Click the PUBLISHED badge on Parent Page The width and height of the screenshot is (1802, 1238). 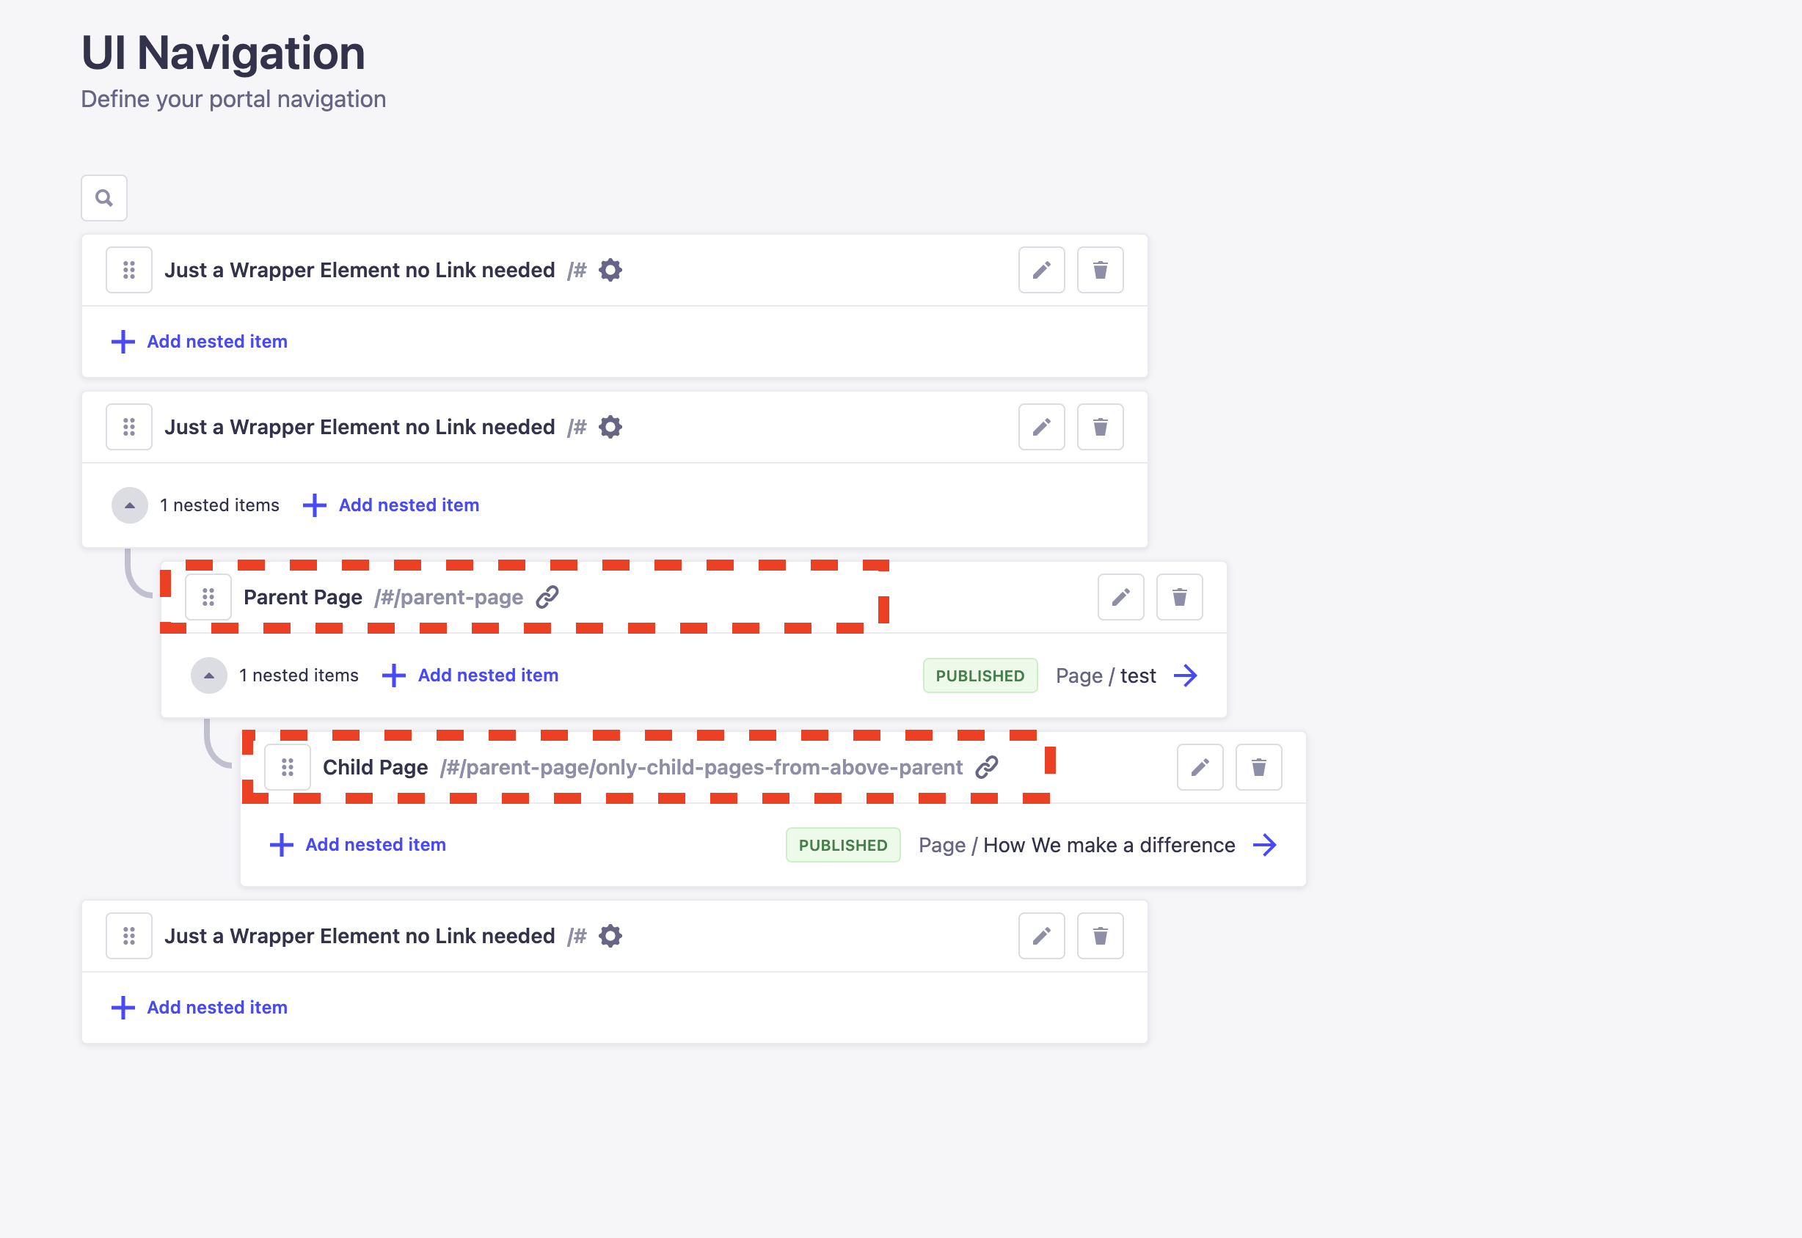pyautogui.click(x=980, y=675)
